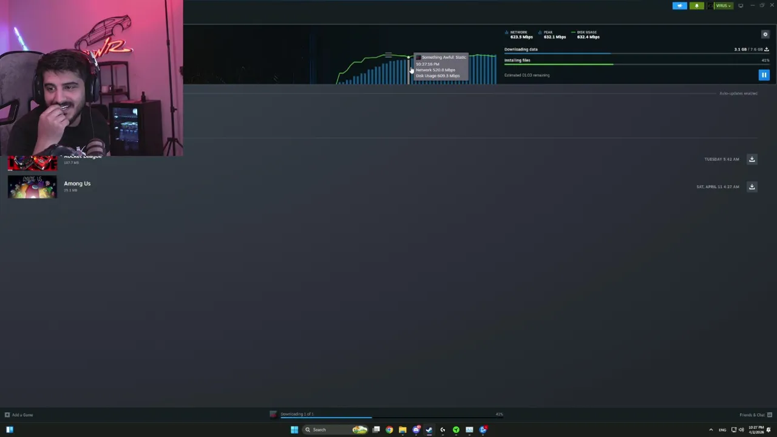
Task: Open Steam notifications bell
Action: click(696, 5)
